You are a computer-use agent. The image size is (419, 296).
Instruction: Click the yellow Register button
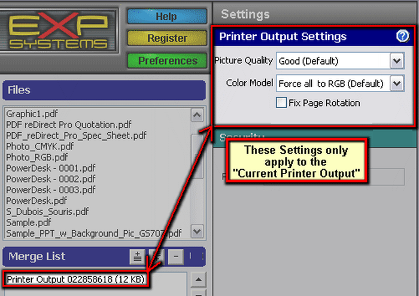pyautogui.click(x=167, y=38)
